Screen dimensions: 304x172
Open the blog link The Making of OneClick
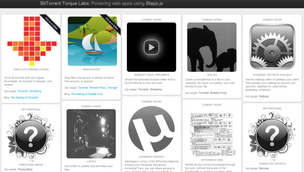click(x=24, y=97)
